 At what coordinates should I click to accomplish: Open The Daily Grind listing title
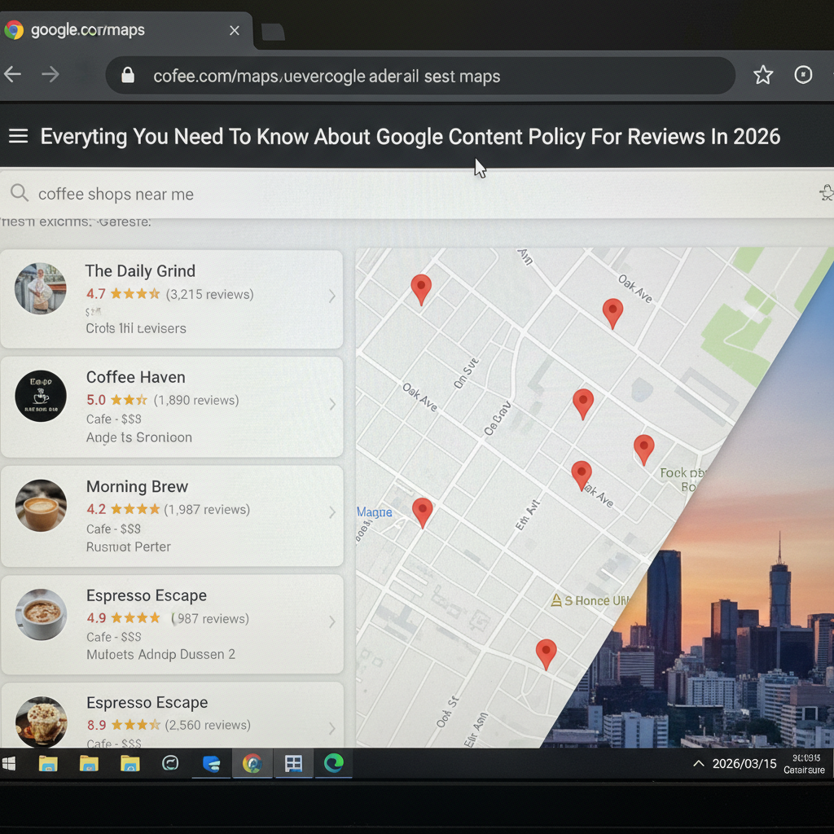[140, 270]
